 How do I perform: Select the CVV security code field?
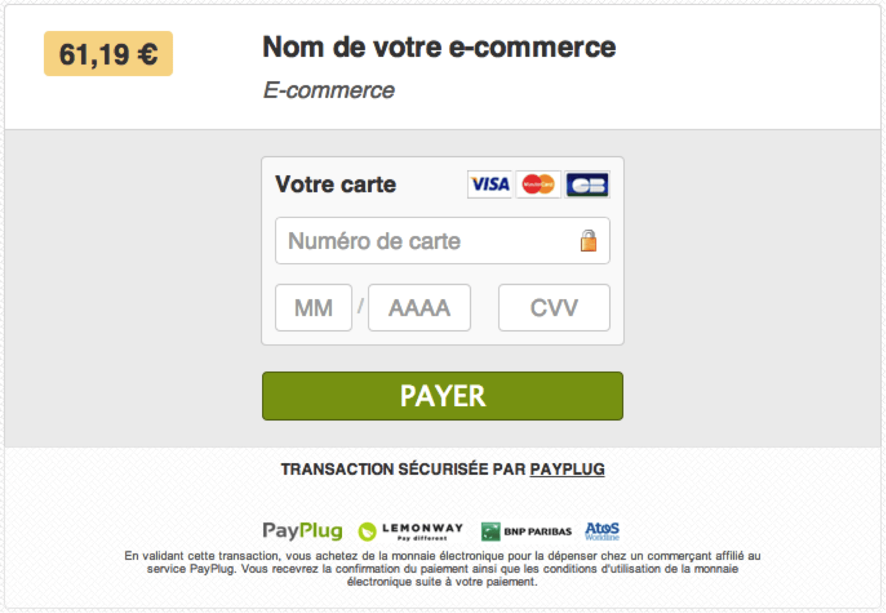[553, 307]
